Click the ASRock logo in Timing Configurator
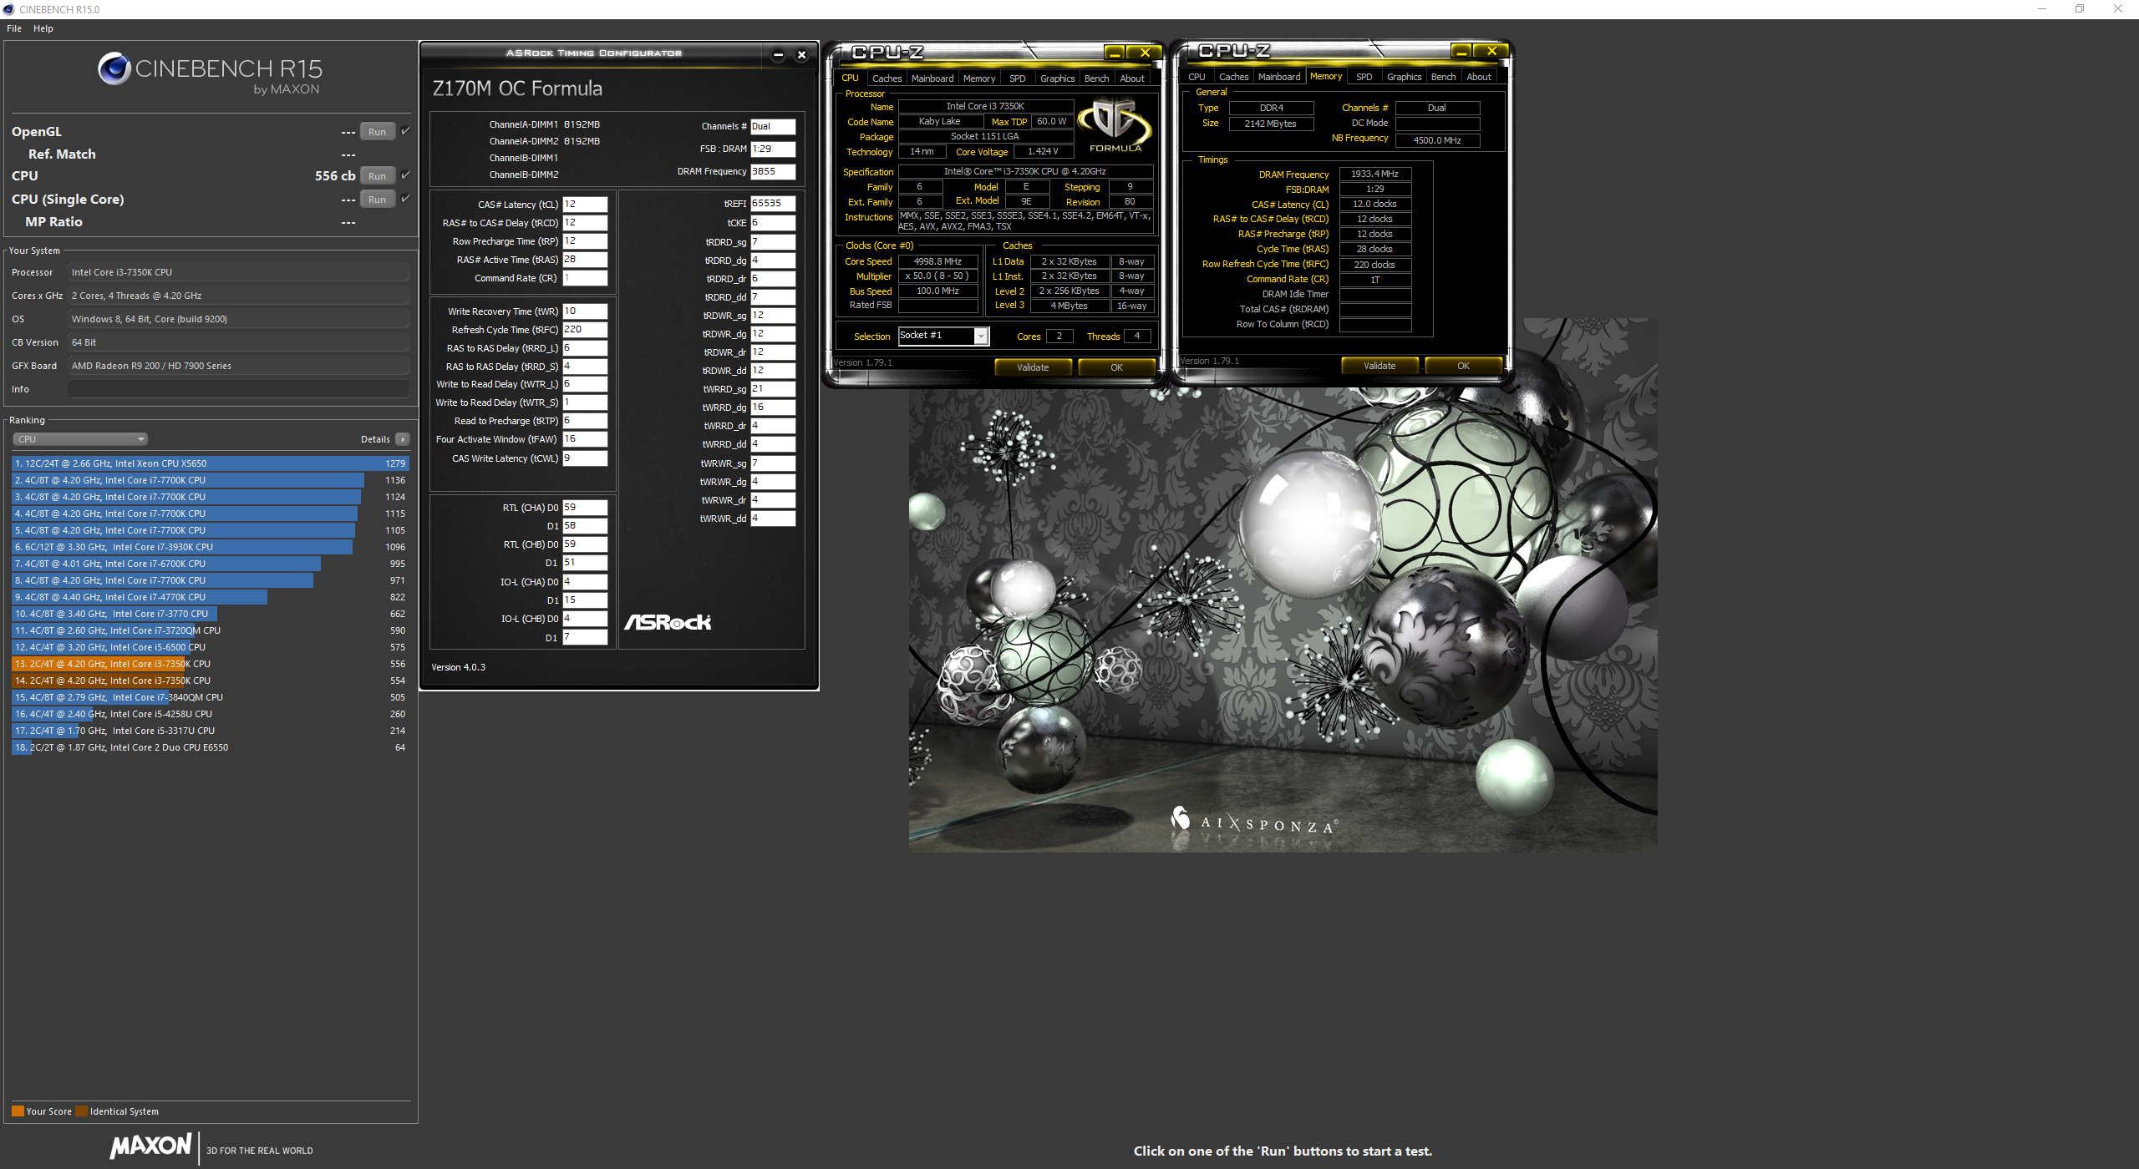This screenshot has height=1169, width=2139. click(668, 622)
